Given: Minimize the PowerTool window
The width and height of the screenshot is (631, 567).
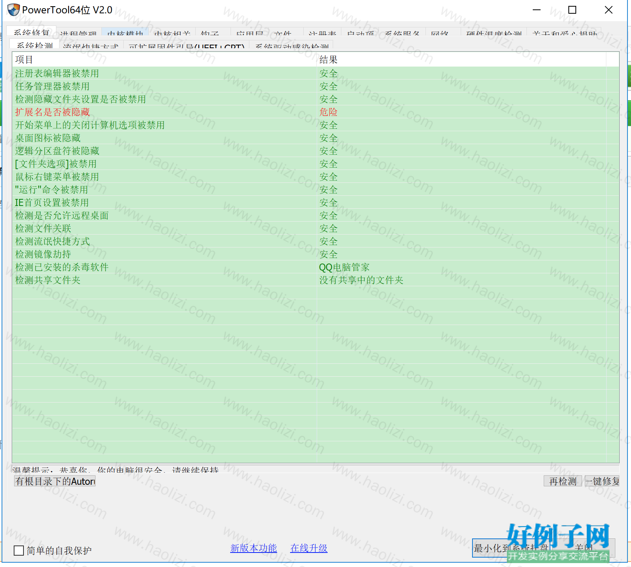Looking at the screenshot, I should (537, 10).
